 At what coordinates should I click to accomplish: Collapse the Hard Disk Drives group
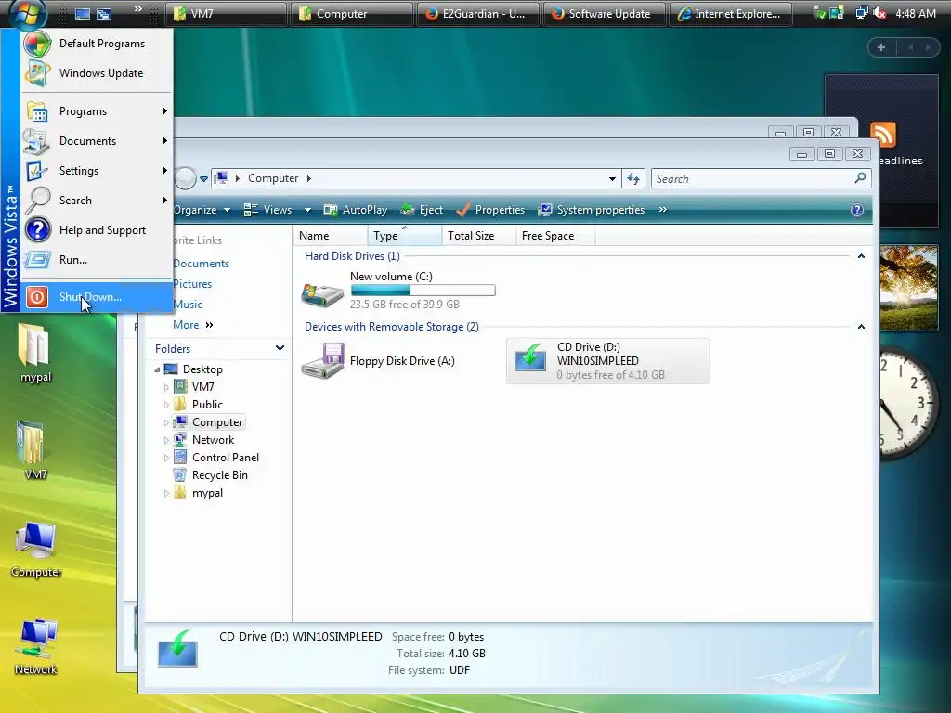[861, 256]
